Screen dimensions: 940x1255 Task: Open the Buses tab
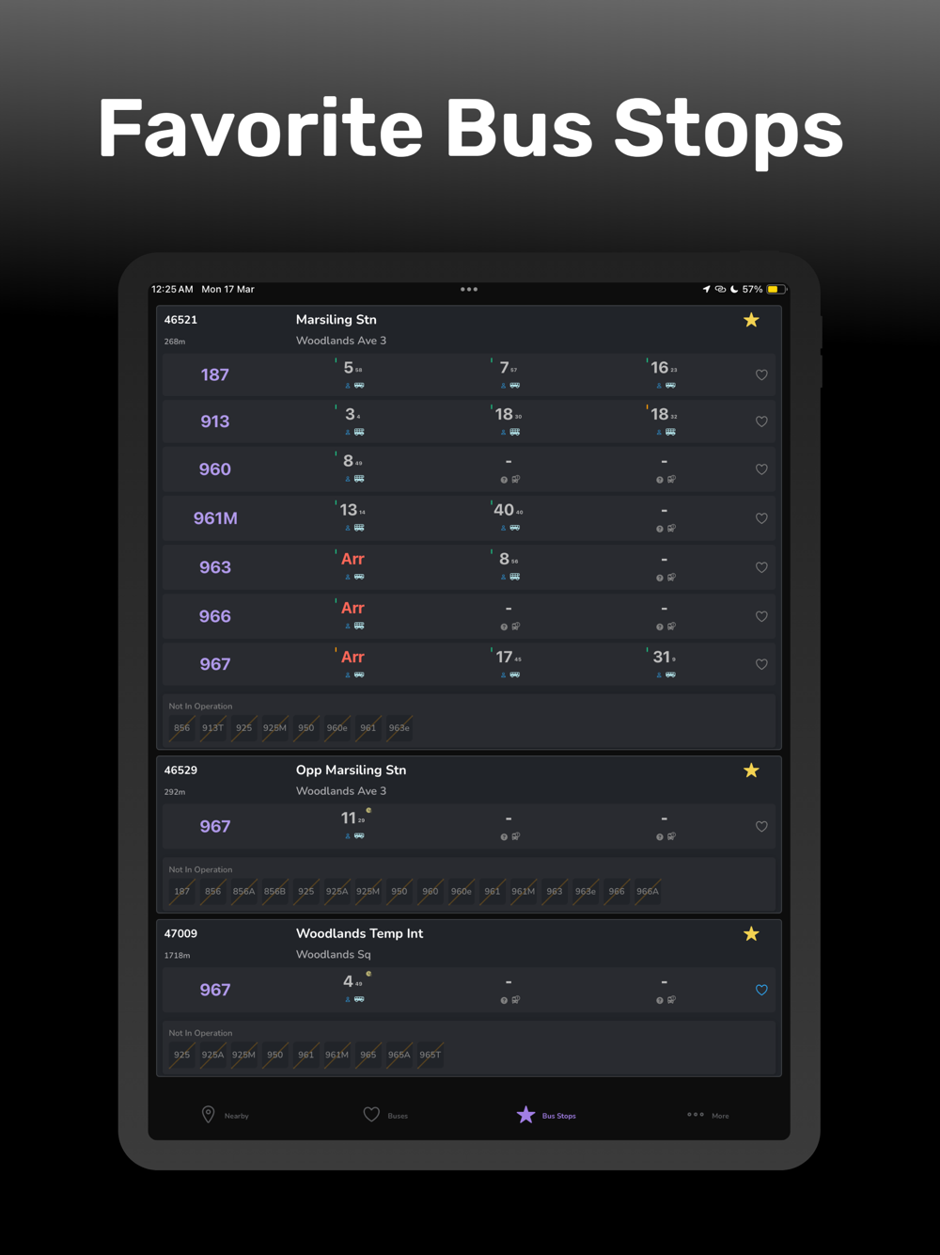point(385,1115)
